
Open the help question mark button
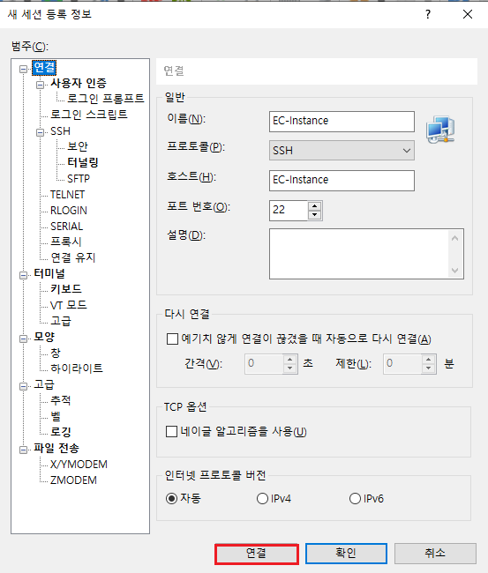(428, 14)
